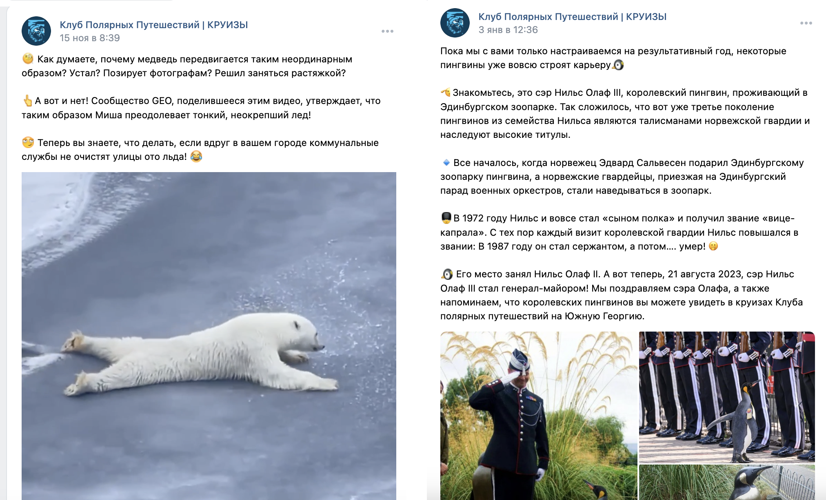Click the laughing emoji after 'ото льда!'
The image size is (826, 500).
coord(196,156)
